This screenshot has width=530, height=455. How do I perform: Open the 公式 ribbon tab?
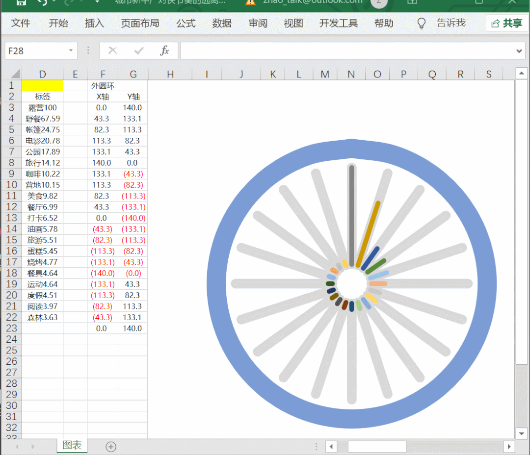point(186,23)
